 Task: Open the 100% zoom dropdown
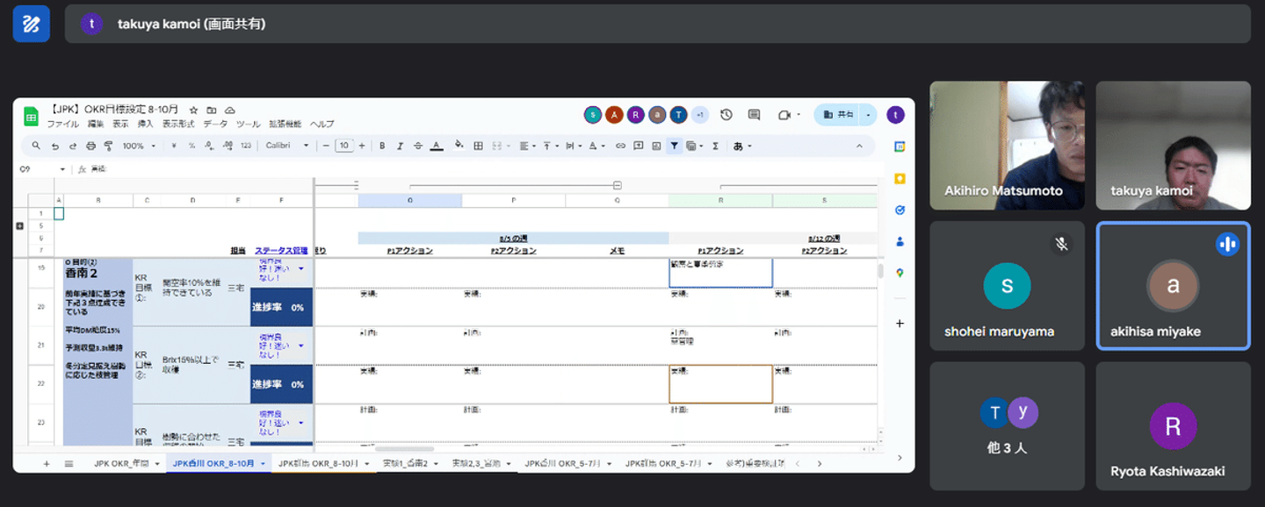click(x=139, y=146)
